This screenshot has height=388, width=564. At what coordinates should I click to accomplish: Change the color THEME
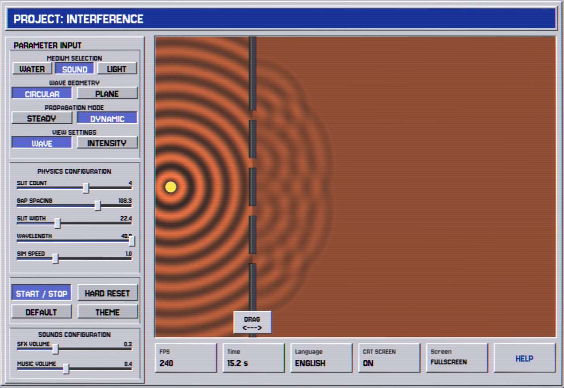coord(108,312)
